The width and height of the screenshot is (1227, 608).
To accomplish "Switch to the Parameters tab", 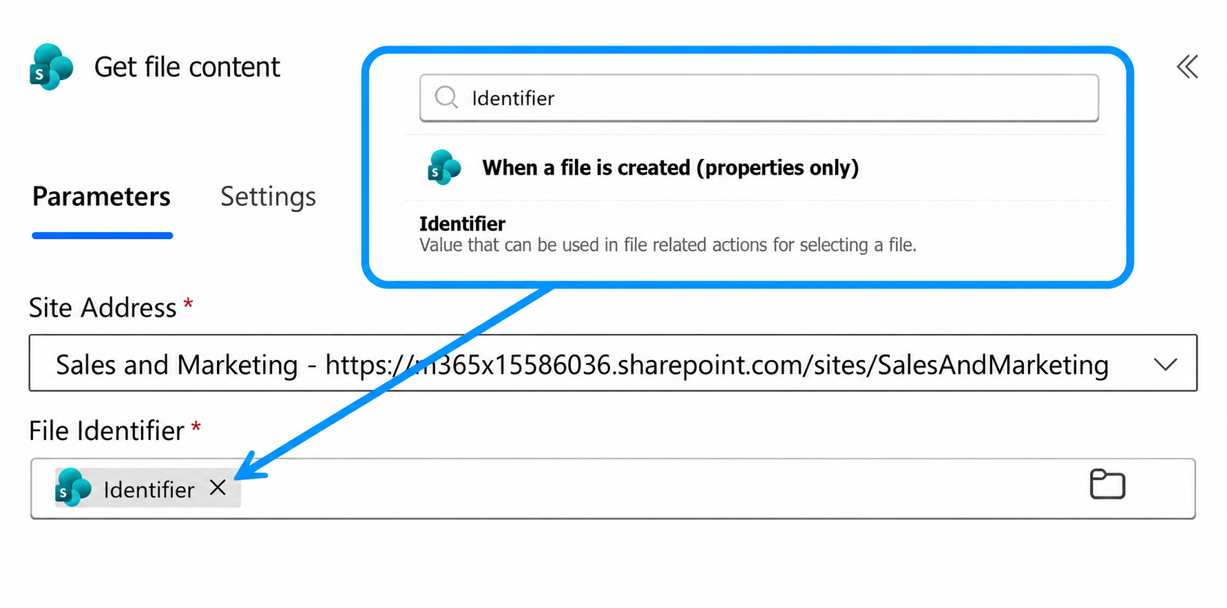I will (101, 197).
